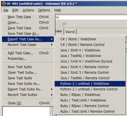Open Properties... dialog

[28, 59]
